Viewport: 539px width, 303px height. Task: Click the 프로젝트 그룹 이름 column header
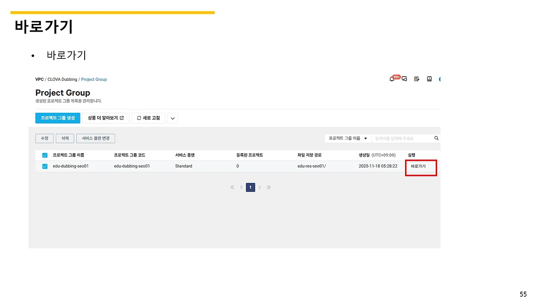(x=69, y=155)
